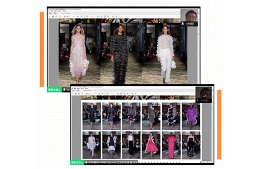Switch to first home tab in upper window
Screen dimensions: 273x169
coord(50,13)
